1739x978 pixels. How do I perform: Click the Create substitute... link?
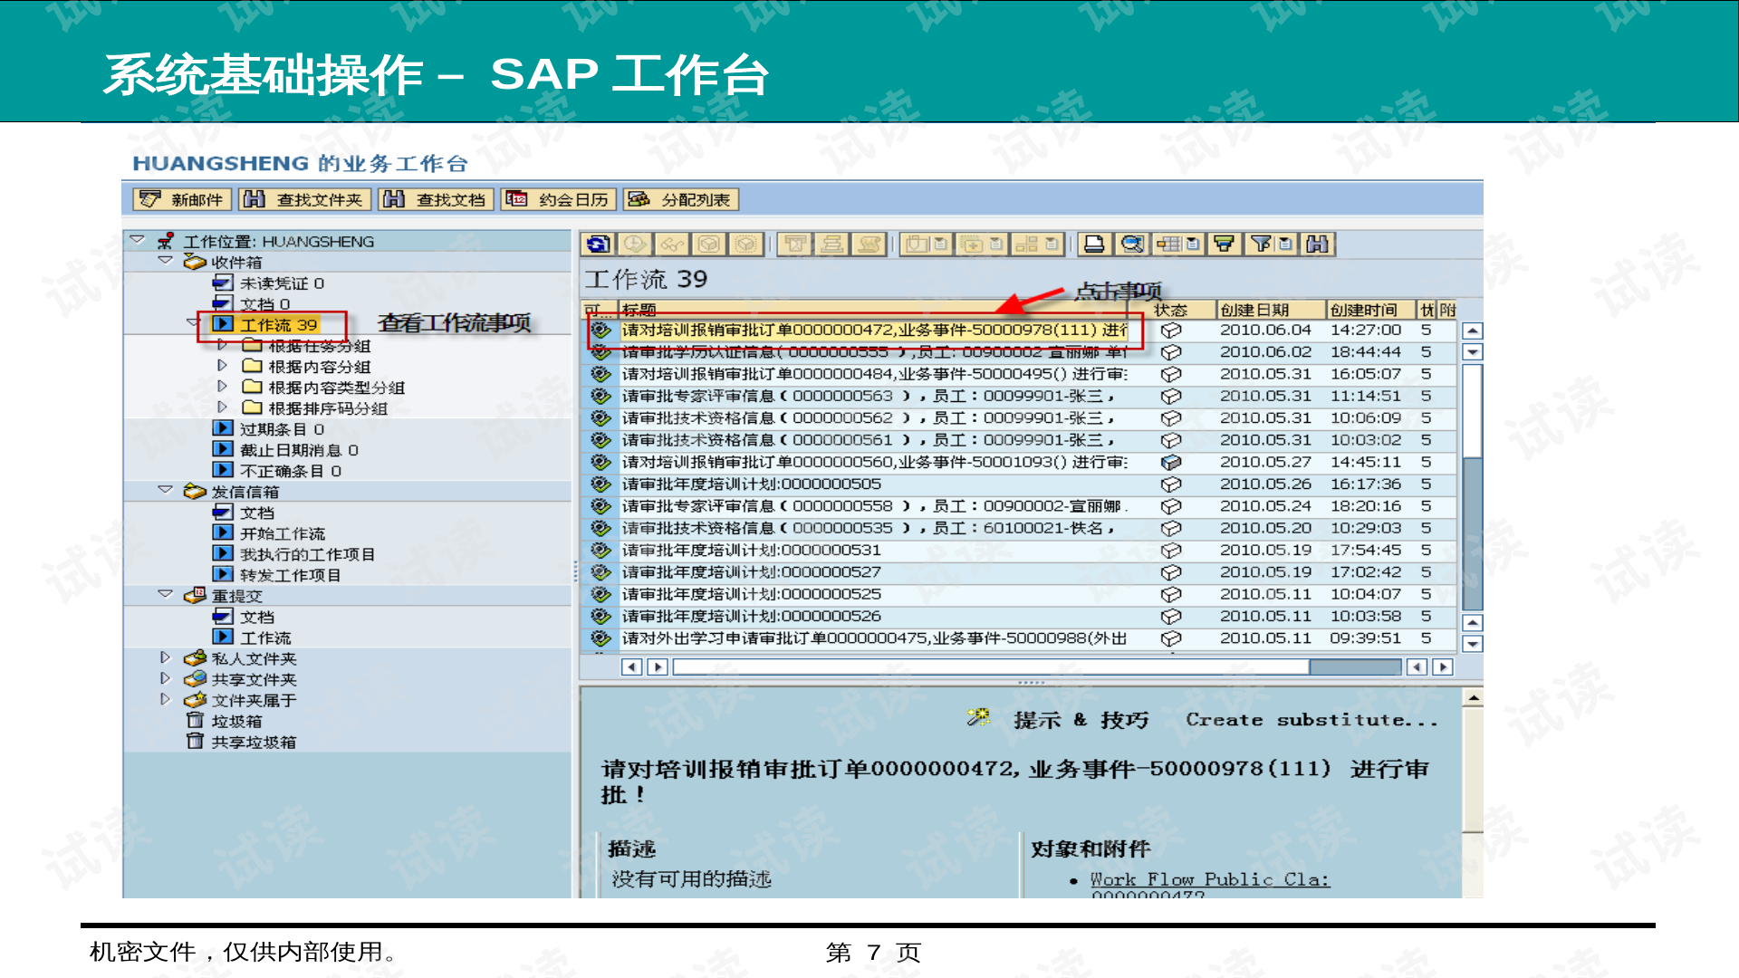[x=1311, y=720]
